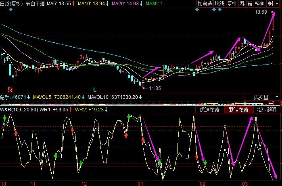282x186 pixels.
Task: Select the 成交量 volume indicator label
Action: pyautogui.click(x=261, y=97)
